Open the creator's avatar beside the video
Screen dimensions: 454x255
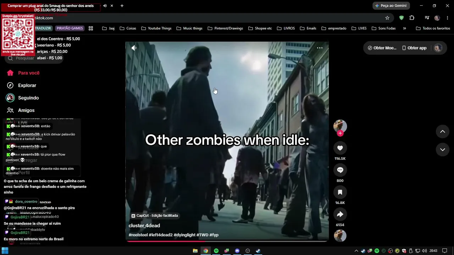pos(340,126)
